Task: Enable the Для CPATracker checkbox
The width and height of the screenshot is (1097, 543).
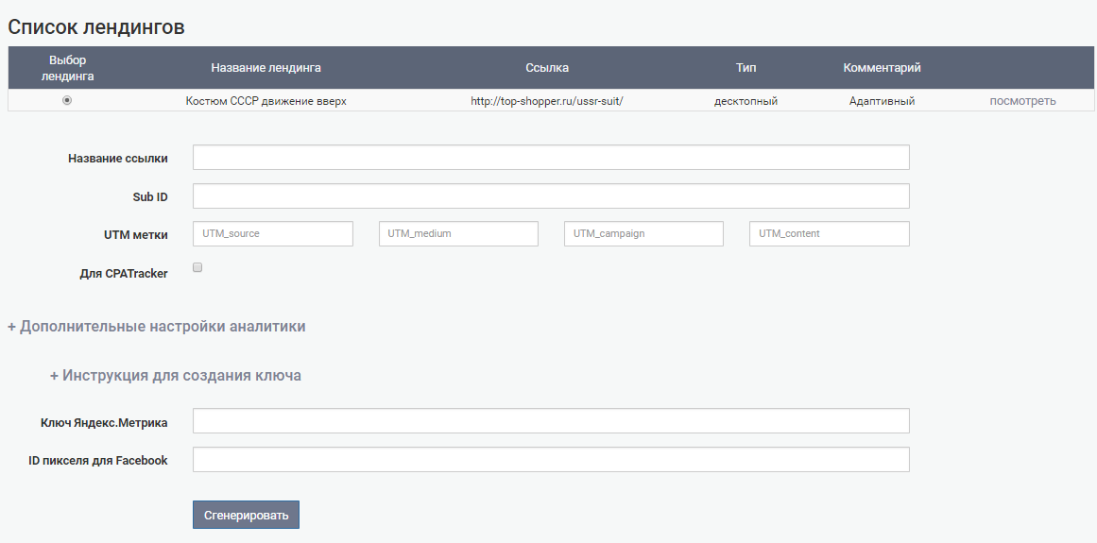Action: point(197,268)
